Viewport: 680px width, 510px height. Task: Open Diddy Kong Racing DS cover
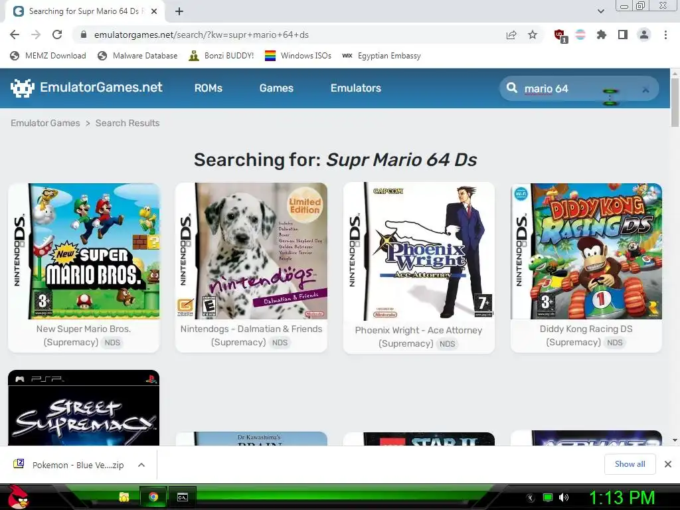pyautogui.click(x=586, y=251)
